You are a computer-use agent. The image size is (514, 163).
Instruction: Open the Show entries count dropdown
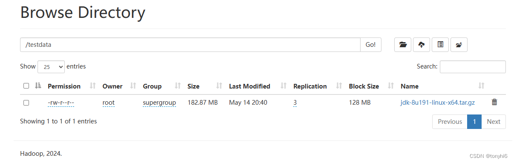coord(51,67)
